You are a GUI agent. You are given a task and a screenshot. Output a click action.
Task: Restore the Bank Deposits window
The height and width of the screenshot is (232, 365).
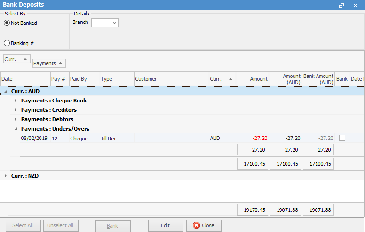pos(341,5)
